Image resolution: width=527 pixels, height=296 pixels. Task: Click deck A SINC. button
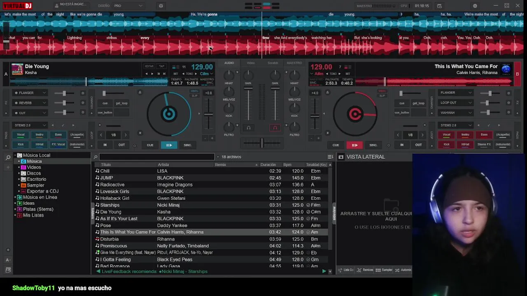187,145
